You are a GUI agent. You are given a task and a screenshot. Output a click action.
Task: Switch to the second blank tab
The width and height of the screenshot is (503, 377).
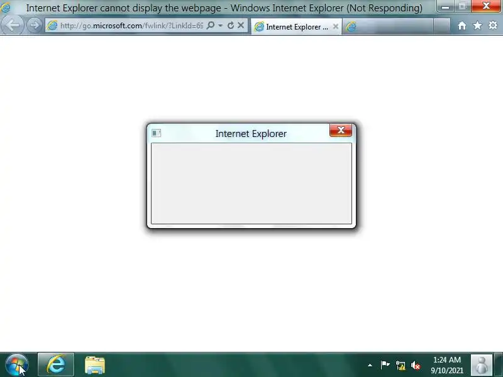click(387, 26)
